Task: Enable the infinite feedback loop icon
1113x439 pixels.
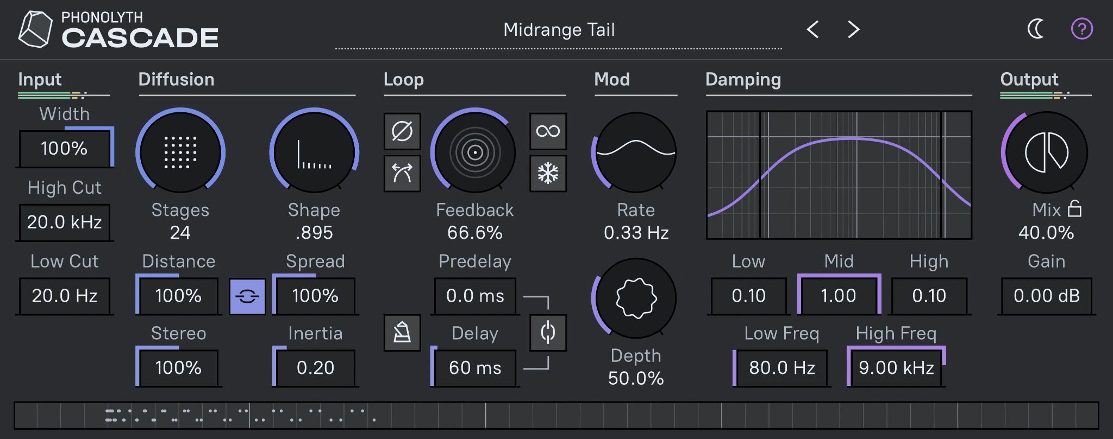Action: 548,131
